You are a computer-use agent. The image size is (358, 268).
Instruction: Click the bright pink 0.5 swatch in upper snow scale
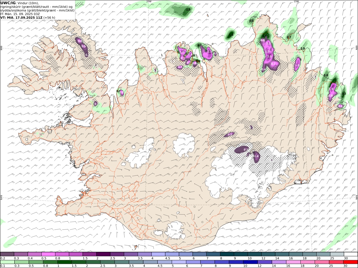tap(48, 254)
